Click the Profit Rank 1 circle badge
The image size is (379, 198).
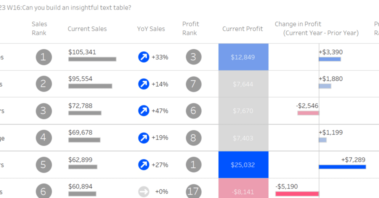coord(193,165)
